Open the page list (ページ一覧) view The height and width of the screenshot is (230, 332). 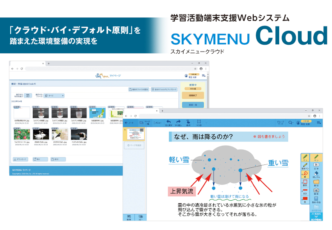click(x=145, y=123)
